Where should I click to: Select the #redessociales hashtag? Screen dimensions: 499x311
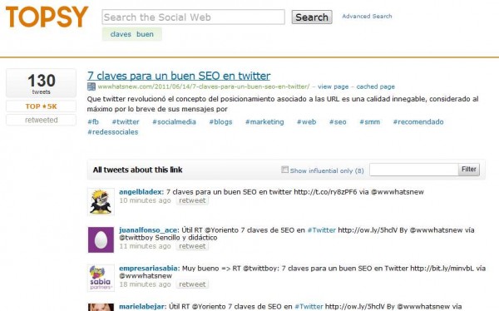pos(112,132)
